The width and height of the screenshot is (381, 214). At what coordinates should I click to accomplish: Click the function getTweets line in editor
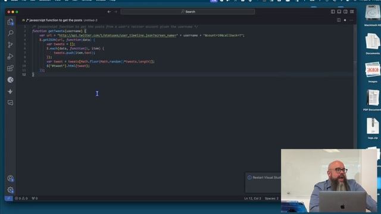coord(59,31)
